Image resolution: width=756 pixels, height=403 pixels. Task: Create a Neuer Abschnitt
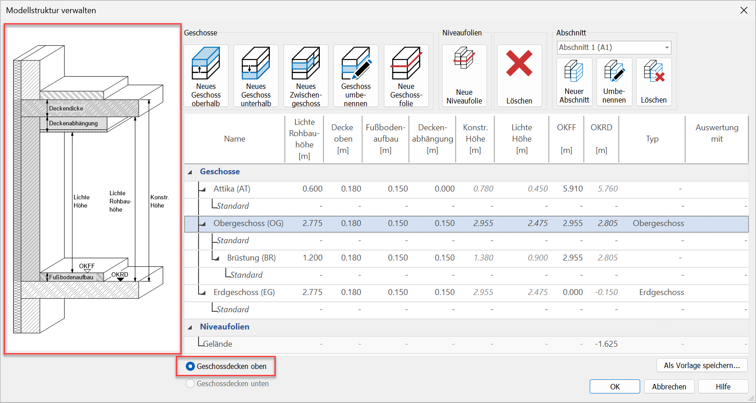coord(574,82)
